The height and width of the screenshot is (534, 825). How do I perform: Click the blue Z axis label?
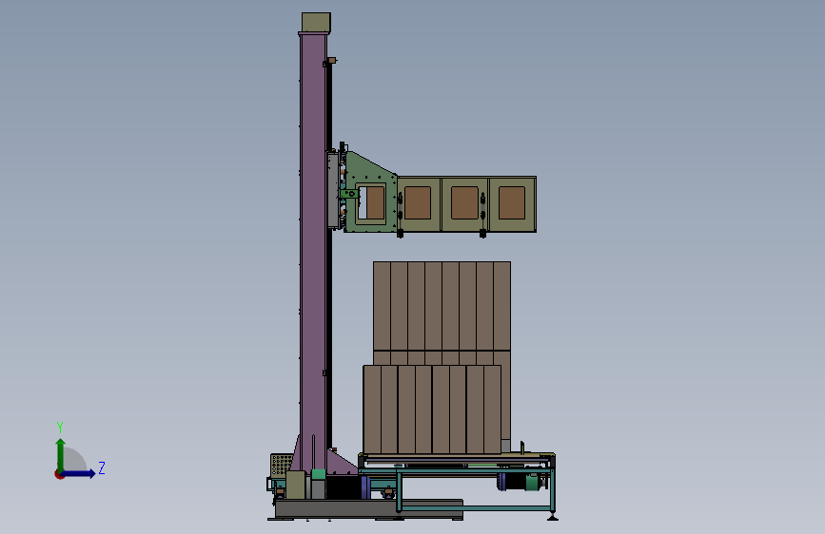(102, 467)
